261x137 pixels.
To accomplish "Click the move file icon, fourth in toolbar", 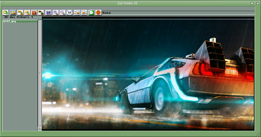I will point(27,13).
